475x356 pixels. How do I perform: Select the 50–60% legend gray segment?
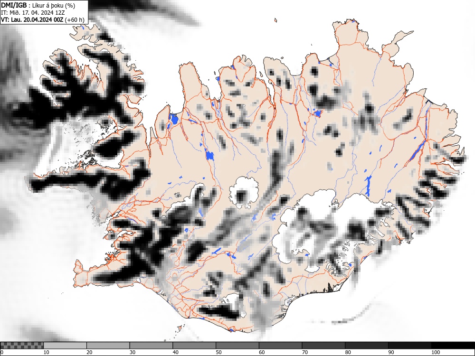pyautogui.click(x=237, y=346)
